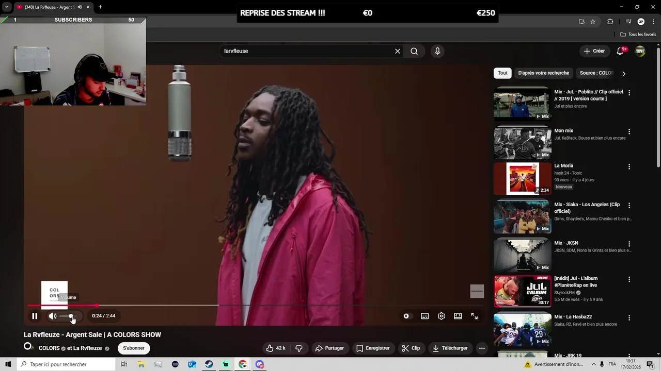Open Steam from the taskbar
This screenshot has height=371, width=661.
[209, 364]
